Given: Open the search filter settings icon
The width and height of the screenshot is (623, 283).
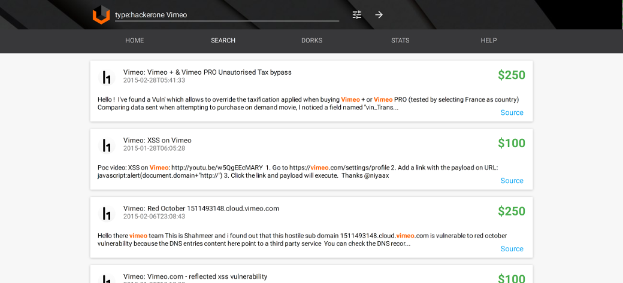Looking at the screenshot, I should click(357, 15).
